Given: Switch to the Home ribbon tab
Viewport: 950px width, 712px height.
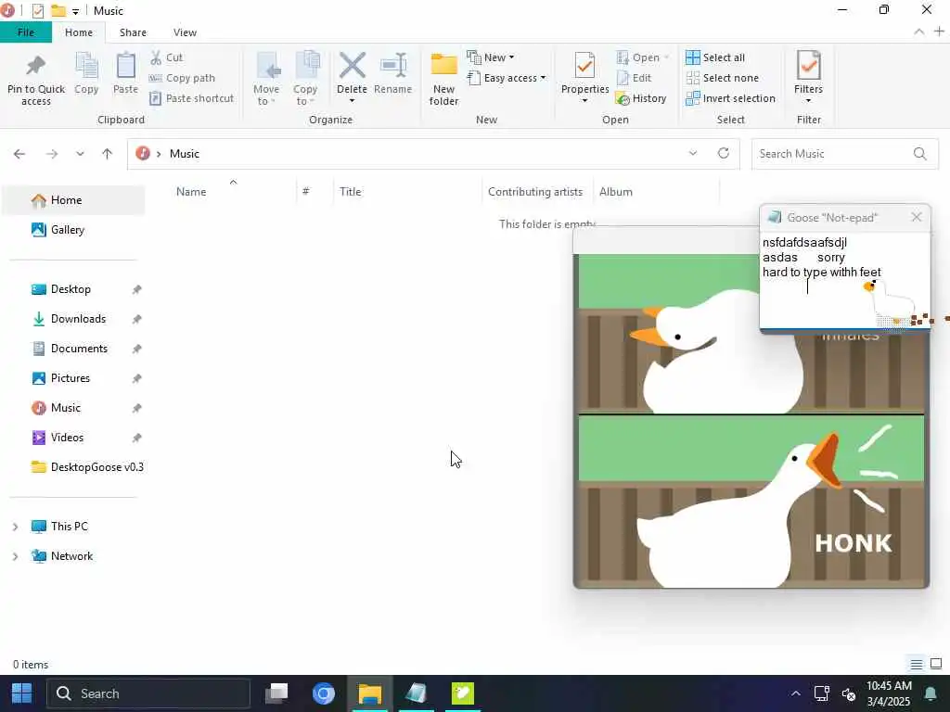Looking at the screenshot, I should pyautogui.click(x=79, y=32).
